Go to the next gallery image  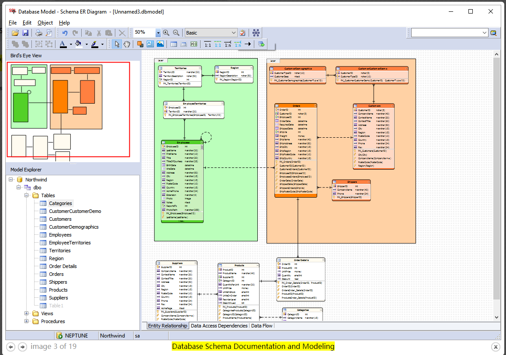(x=22, y=347)
